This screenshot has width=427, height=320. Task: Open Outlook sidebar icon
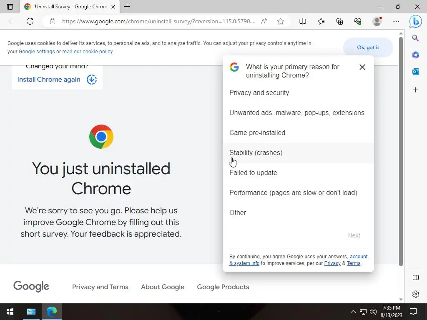tap(416, 72)
